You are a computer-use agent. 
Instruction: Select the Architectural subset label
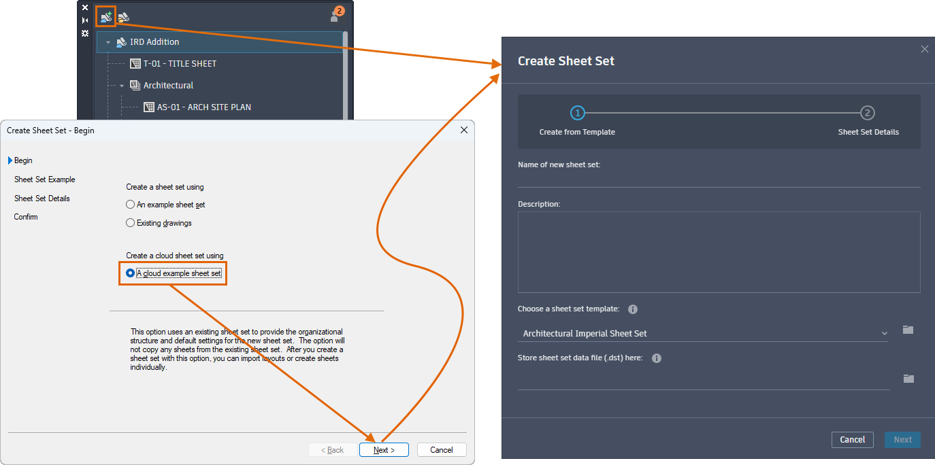[x=168, y=86]
